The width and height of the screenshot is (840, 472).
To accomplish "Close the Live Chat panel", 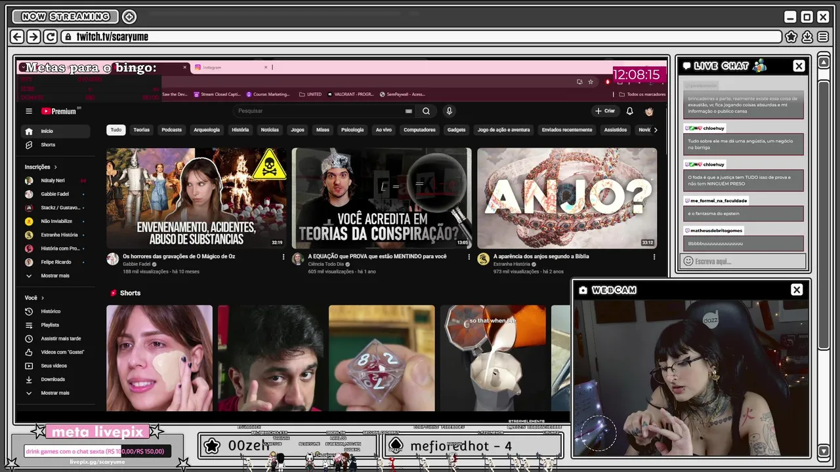I will click(x=799, y=66).
